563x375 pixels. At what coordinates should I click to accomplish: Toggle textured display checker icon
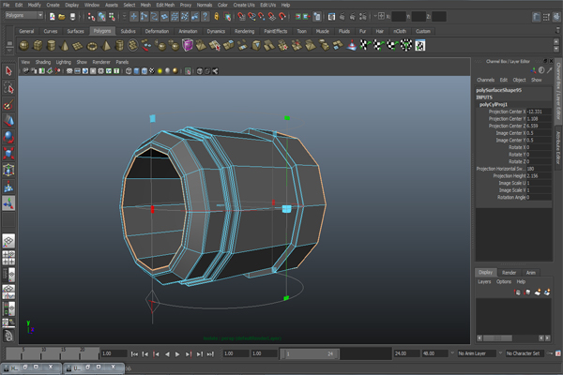coord(152,71)
